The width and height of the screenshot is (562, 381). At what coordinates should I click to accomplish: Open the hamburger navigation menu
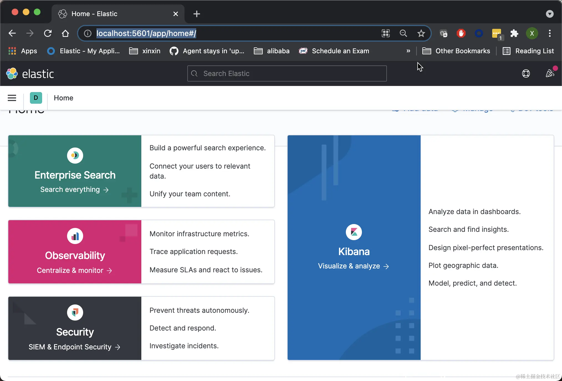tap(12, 98)
